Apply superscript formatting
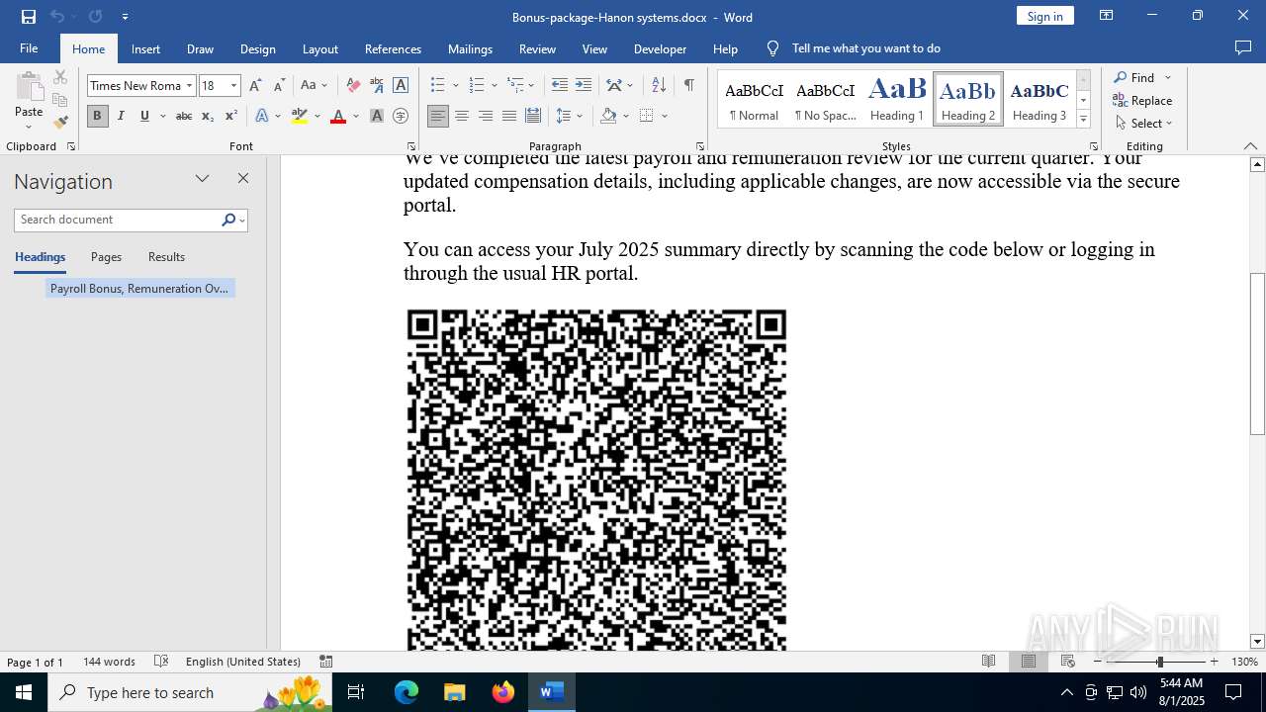 click(x=230, y=116)
